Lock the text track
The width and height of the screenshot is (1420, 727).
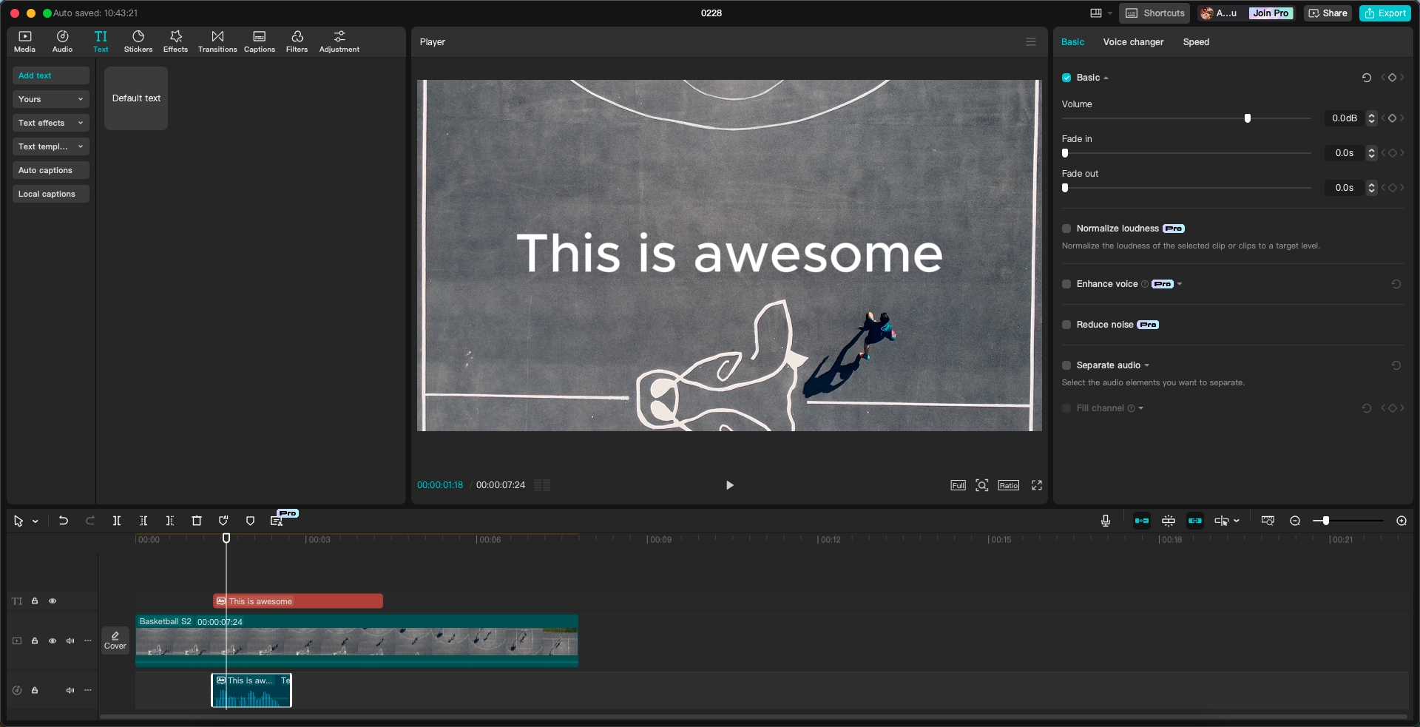[35, 601]
